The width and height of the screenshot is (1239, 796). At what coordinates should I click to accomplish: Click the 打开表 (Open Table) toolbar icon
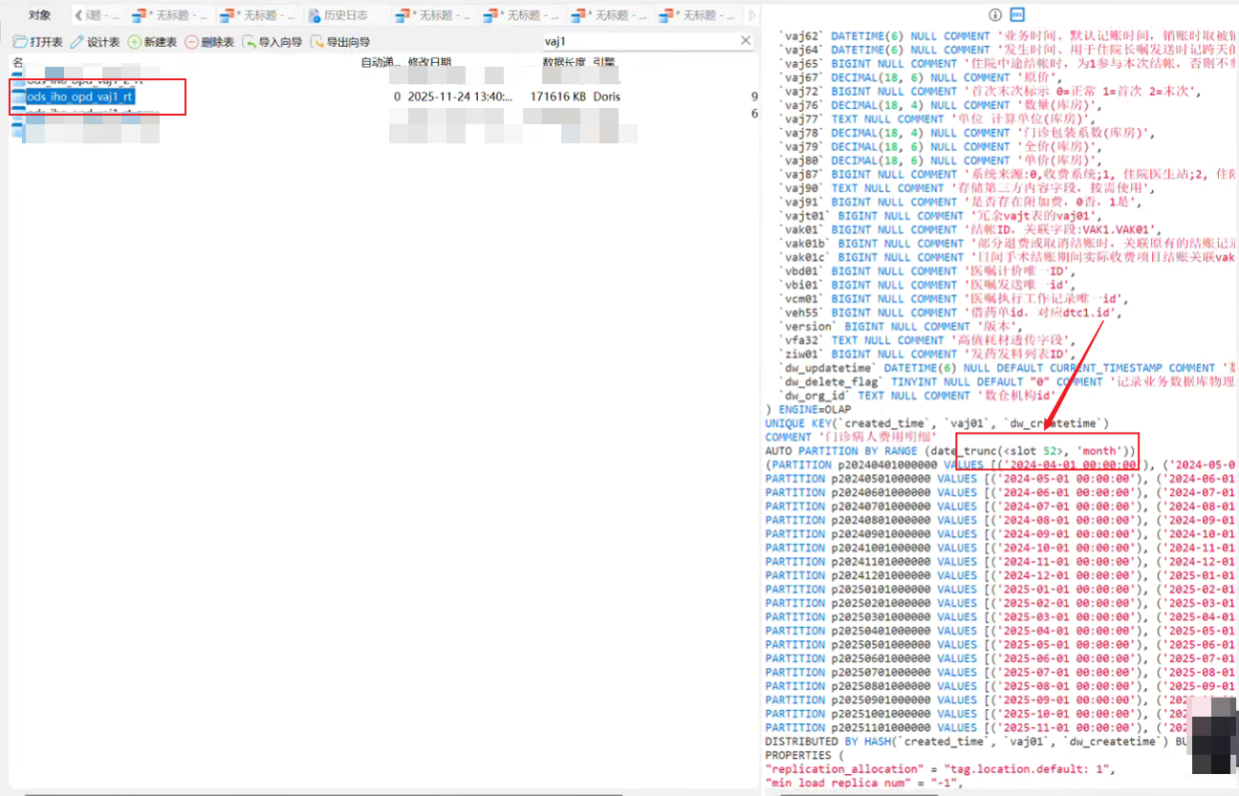[20, 42]
